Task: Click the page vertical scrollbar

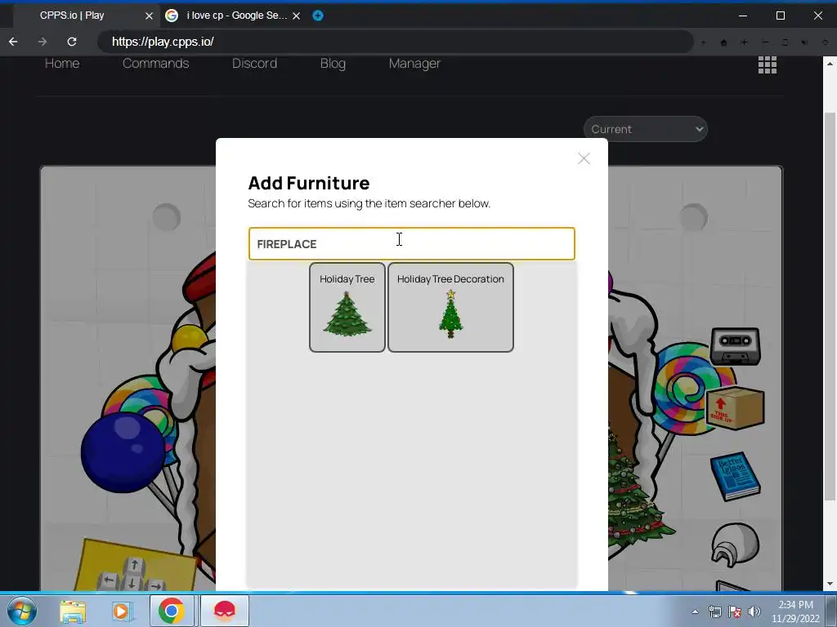Action: [830, 307]
